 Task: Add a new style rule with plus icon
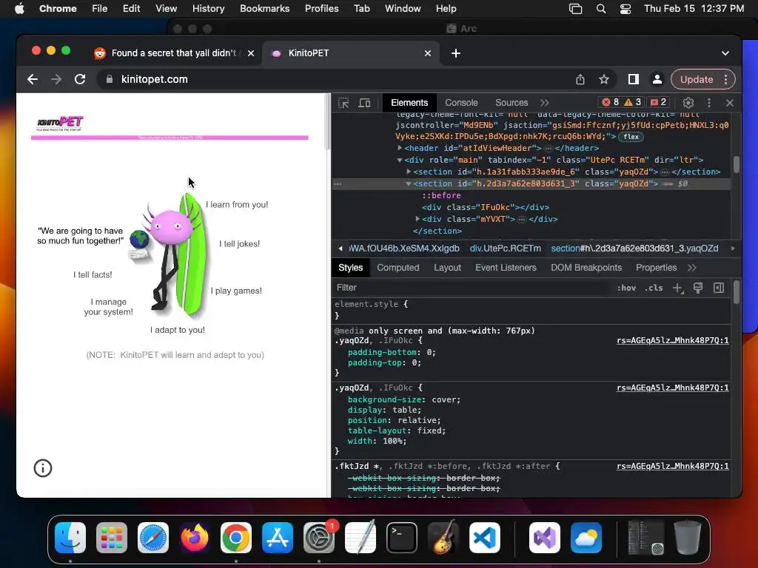click(x=678, y=288)
